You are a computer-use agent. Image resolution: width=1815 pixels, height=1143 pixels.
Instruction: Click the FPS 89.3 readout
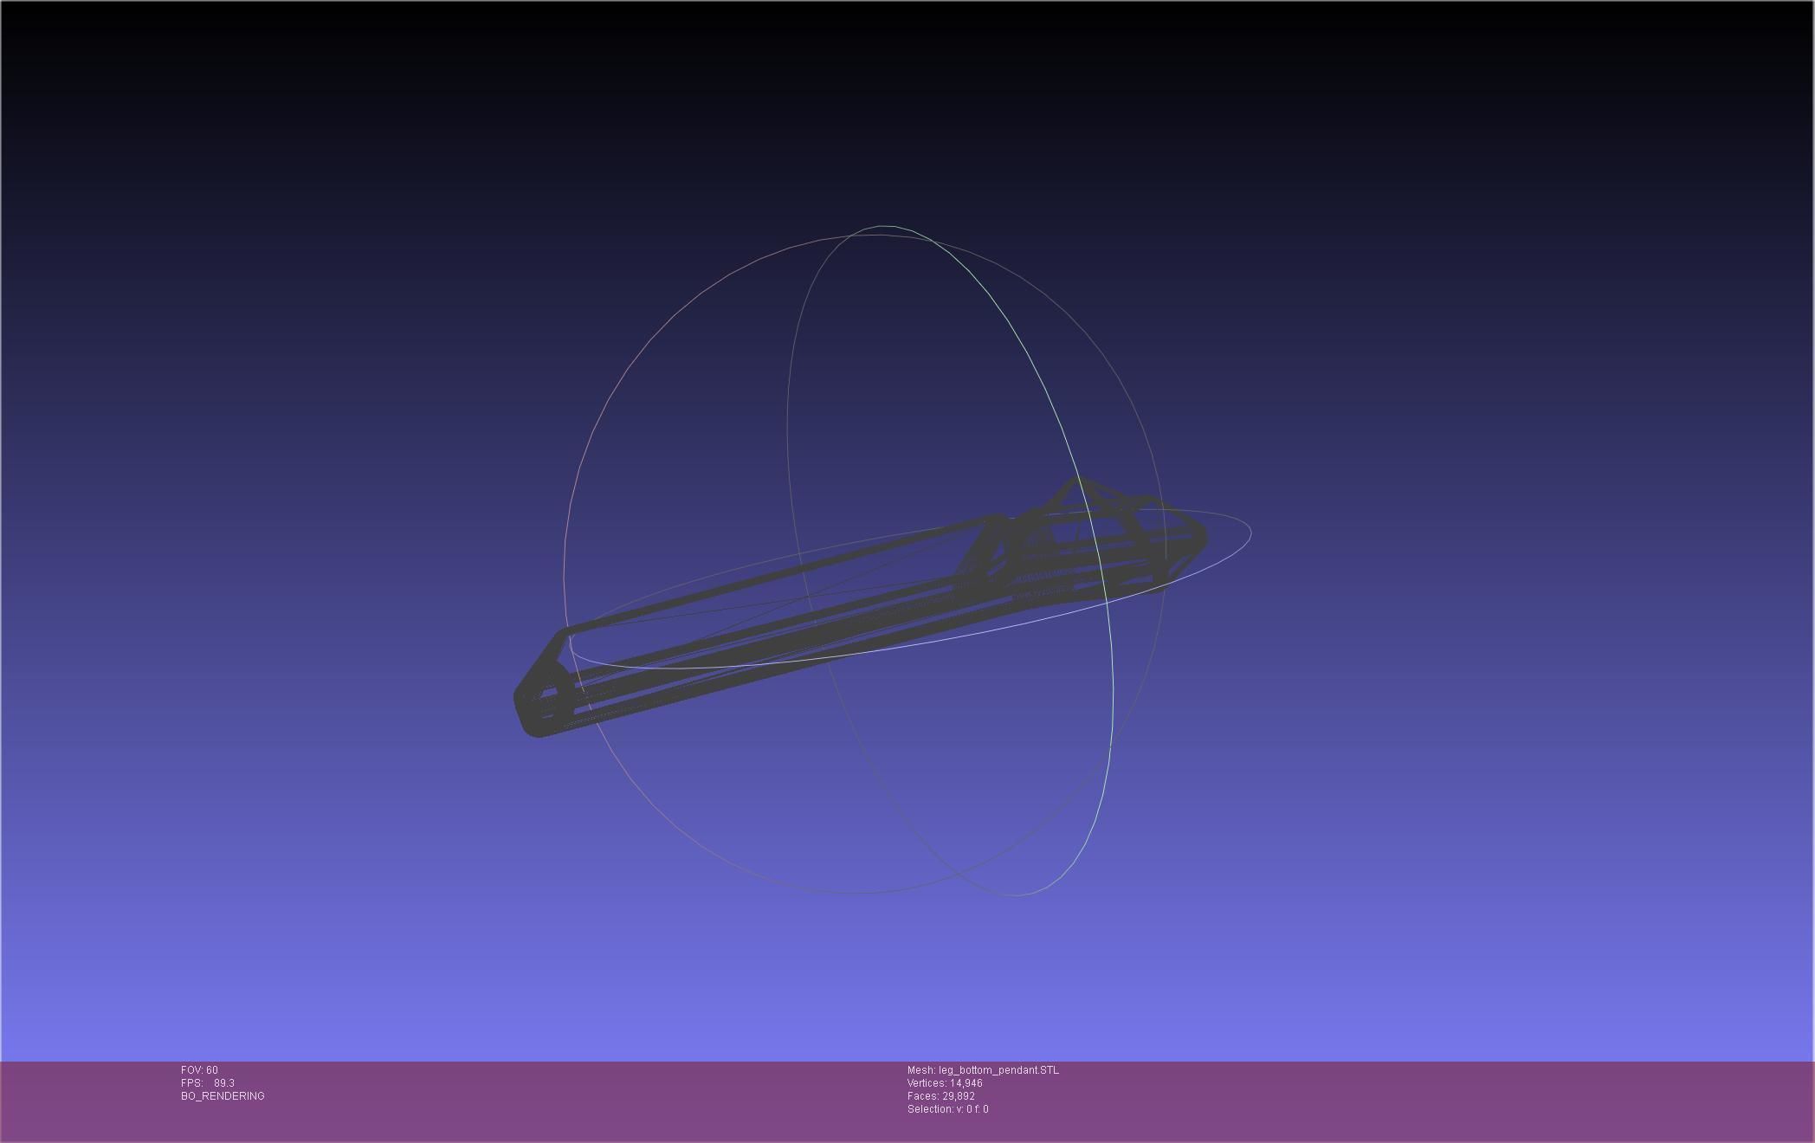tap(208, 1083)
